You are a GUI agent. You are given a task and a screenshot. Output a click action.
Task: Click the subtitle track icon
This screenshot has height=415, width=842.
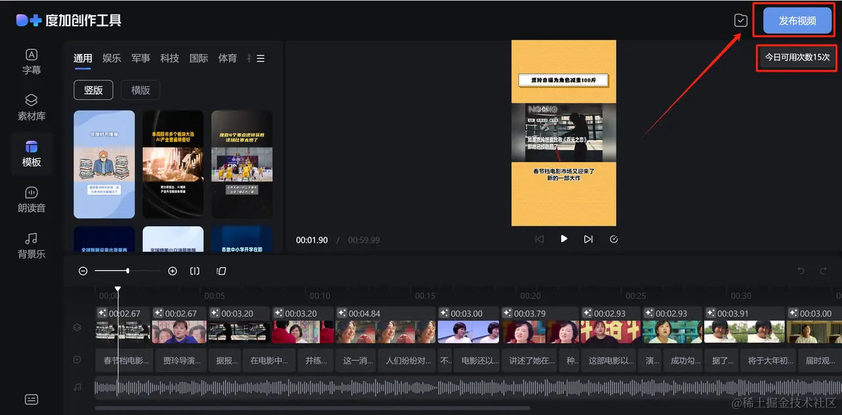pyautogui.click(x=77, y=360)
